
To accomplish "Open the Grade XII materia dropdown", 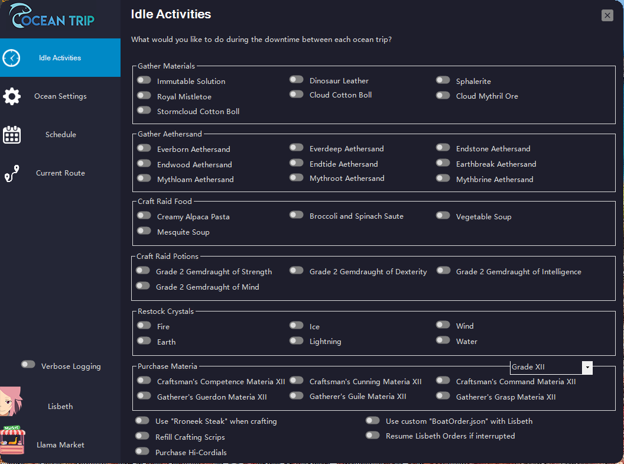I will (587, 368).
